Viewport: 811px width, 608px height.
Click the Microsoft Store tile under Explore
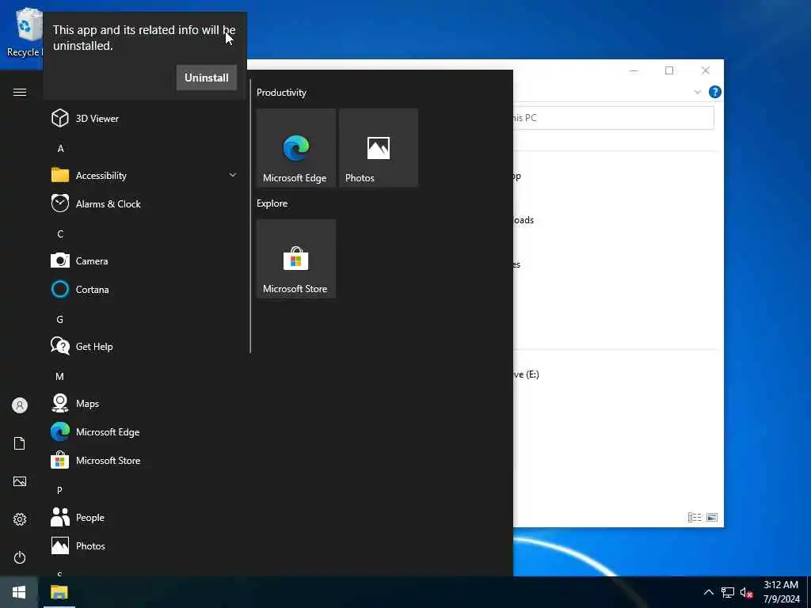tap(296, 259)
